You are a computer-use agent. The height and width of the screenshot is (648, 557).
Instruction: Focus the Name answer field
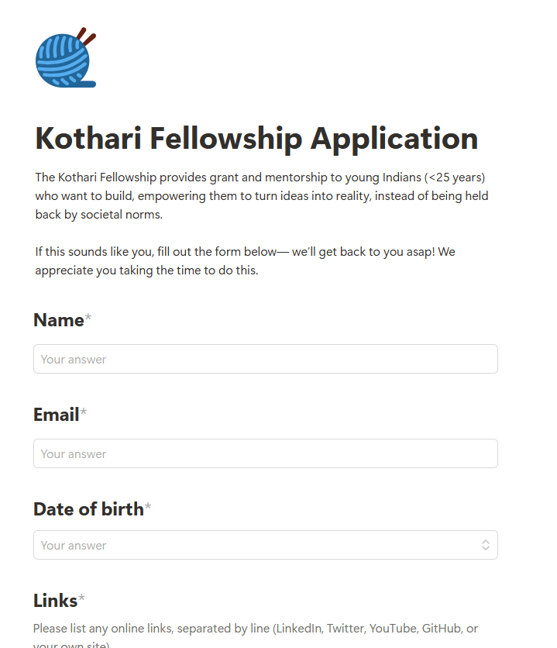pyautogui.click(x=265, y=359)
